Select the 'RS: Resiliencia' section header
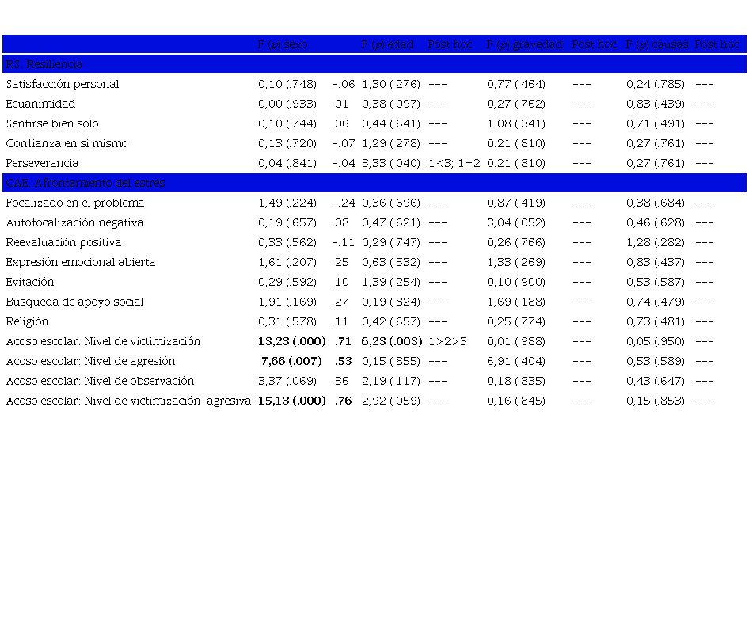The height and width of the screenshot is (642, 749). 44,64
